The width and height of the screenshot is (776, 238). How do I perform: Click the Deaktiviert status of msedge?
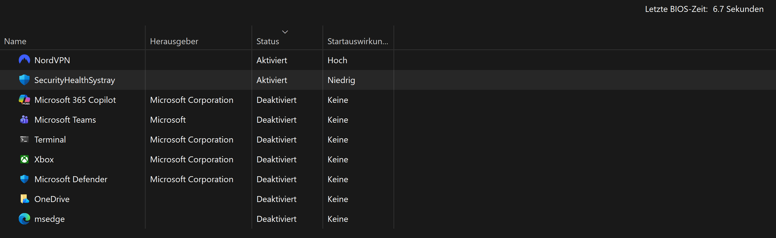(277, 219)
